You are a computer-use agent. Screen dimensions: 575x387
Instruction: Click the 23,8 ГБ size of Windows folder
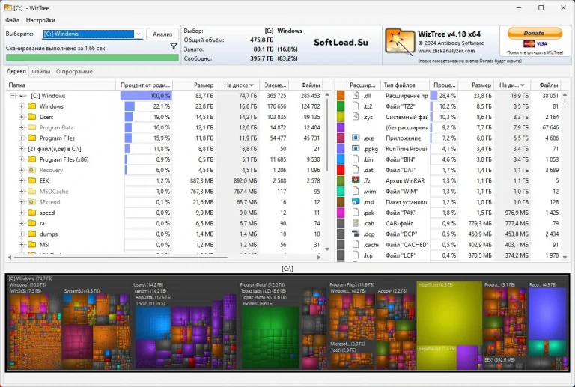coord(204,106)
